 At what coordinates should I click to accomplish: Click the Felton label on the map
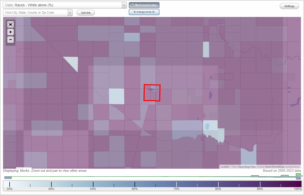coord(152,89)
